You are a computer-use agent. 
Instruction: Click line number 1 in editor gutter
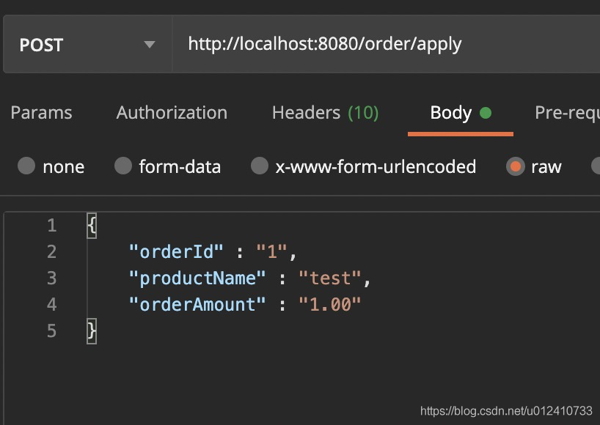51,226
